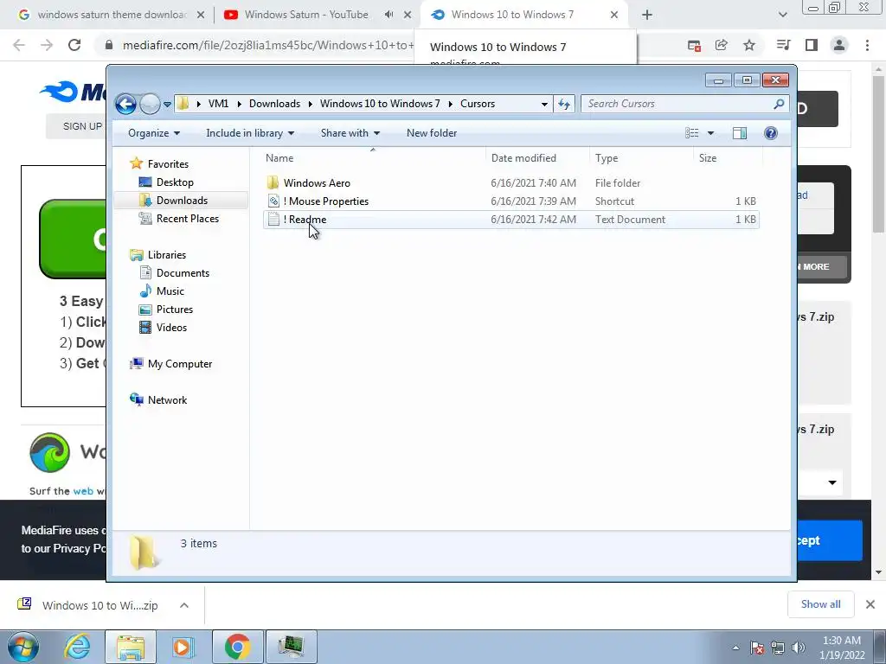Open Windows Media Player from the taskbar

click(x=183, y=647)
